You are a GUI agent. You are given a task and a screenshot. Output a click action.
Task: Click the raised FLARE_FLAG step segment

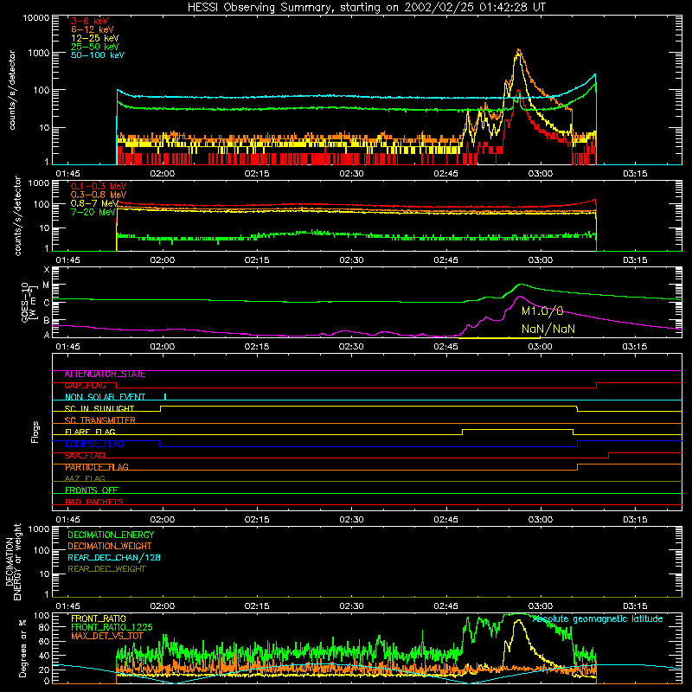point(517,429)
